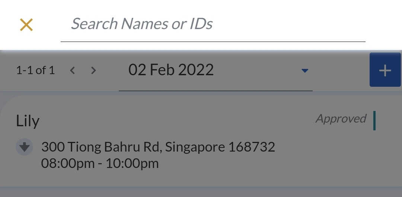This screenshot has width=402, height=197.
Task: Click the blue dropdown arrow beside the date
Action: pyautogui.click(x=305, y=70)
